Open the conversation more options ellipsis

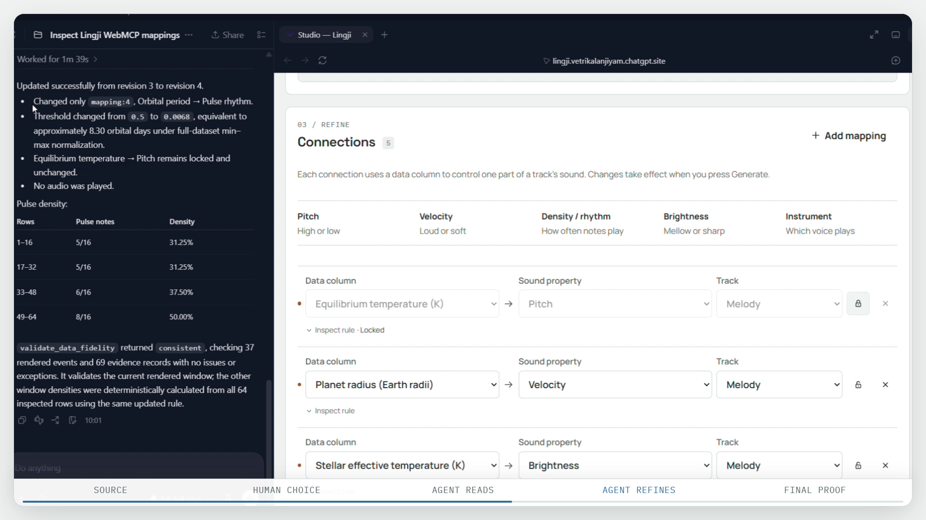(189, 35)
